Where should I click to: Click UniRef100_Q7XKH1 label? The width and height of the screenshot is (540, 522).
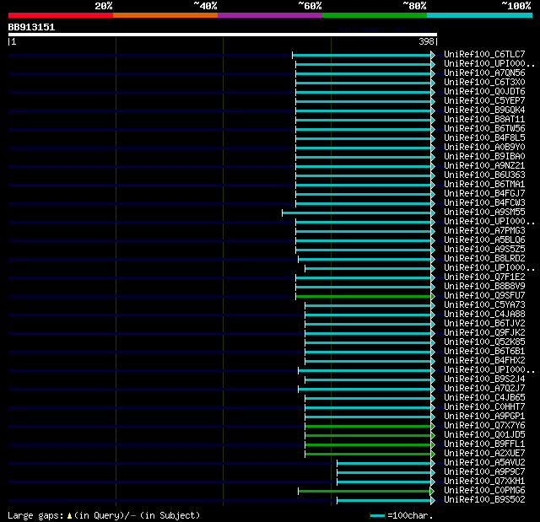click(484, 482)
